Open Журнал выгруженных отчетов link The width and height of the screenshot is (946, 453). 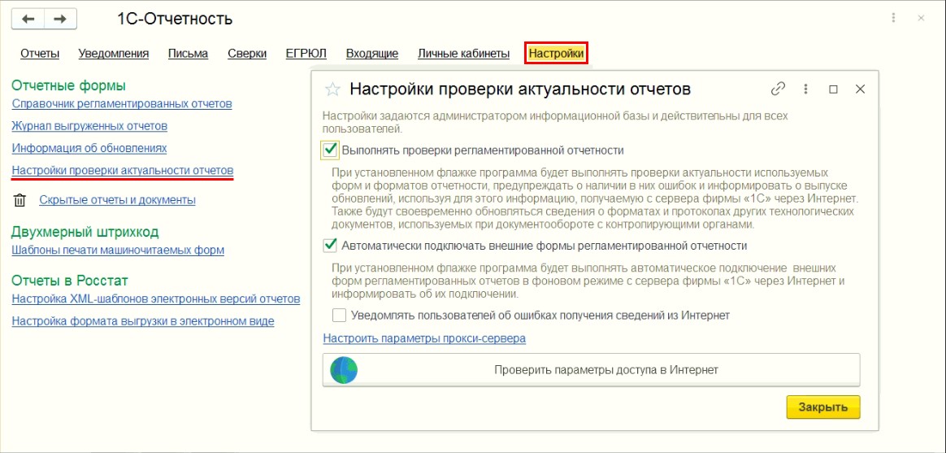click(x=90, y=126)
